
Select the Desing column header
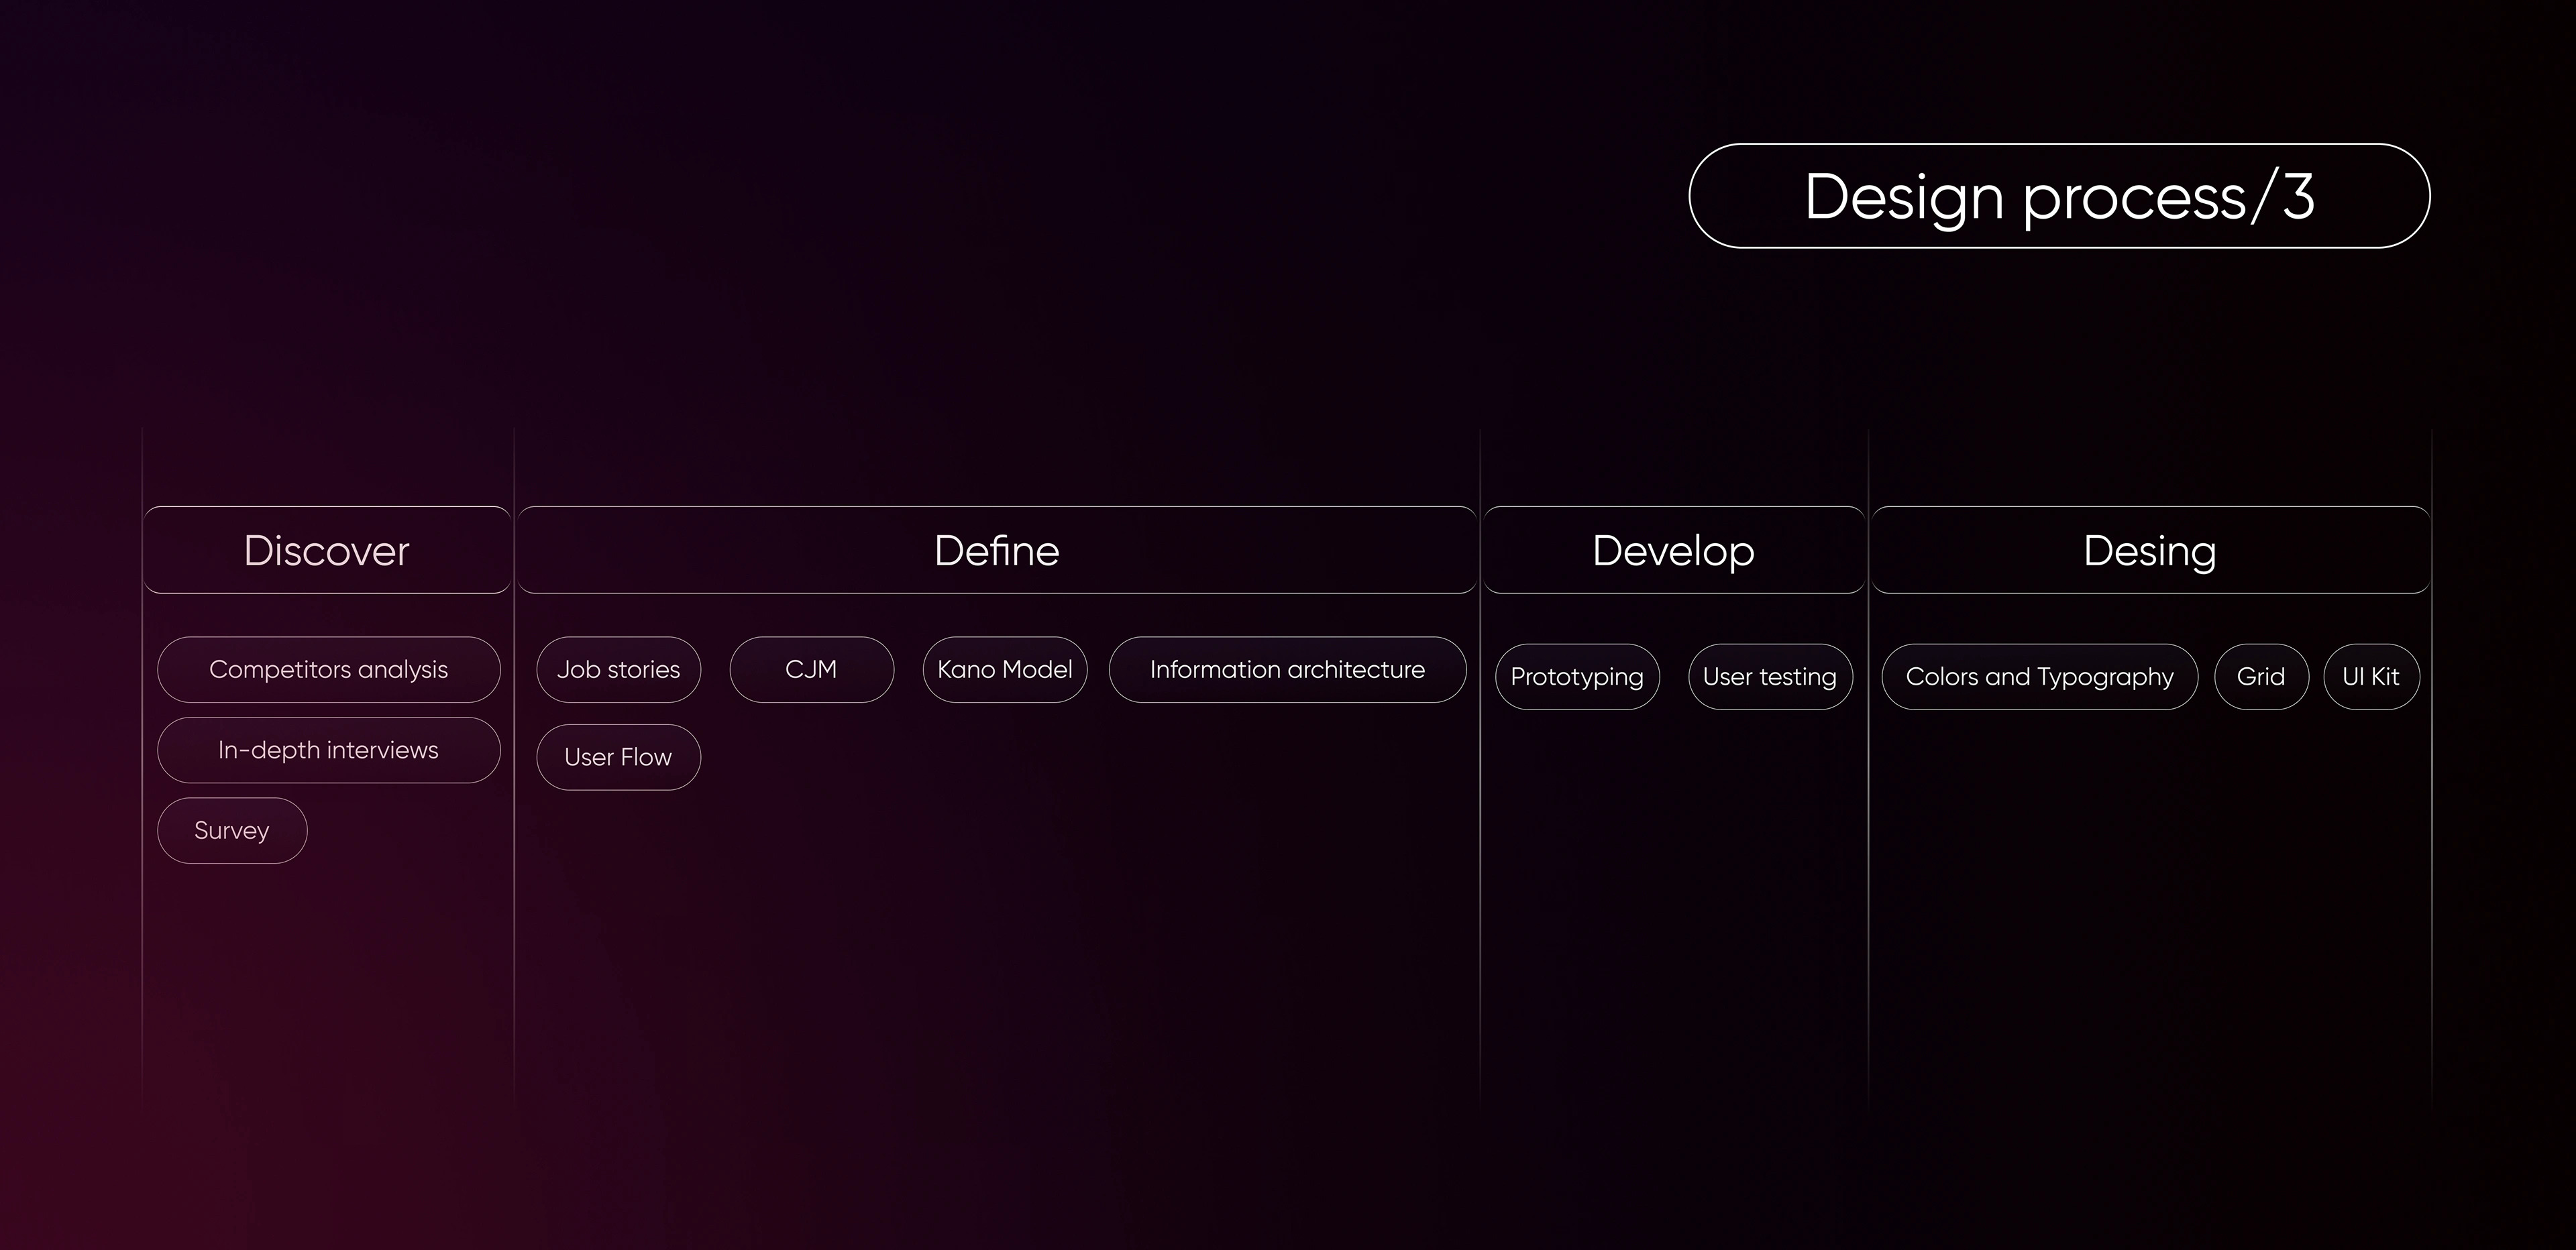click(x=2150, y=550)
